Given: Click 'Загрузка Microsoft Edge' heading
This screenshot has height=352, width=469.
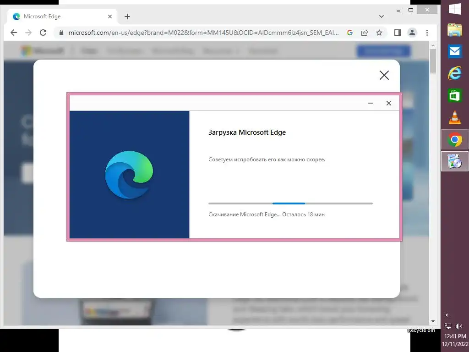Looking at the screenshot, I should pyautogui.click(x=247, y=132).
